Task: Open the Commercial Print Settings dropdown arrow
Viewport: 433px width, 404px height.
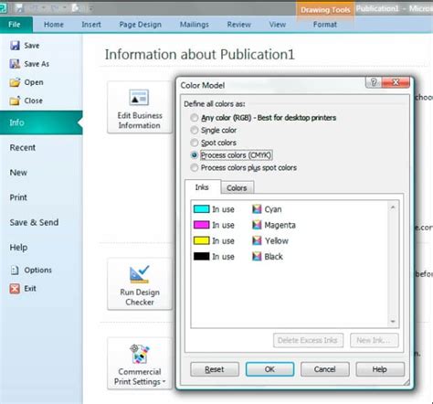Action: point(164,381)
